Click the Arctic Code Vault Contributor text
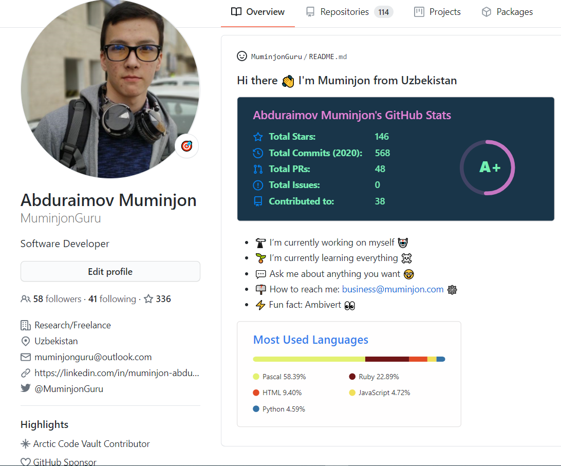This screenshot has width=561, height=466. coord(91,444)
